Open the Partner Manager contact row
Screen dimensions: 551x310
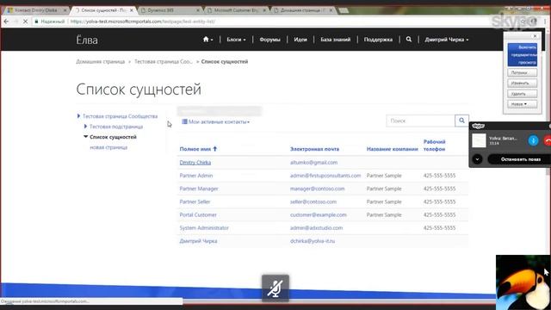(199, 189)
